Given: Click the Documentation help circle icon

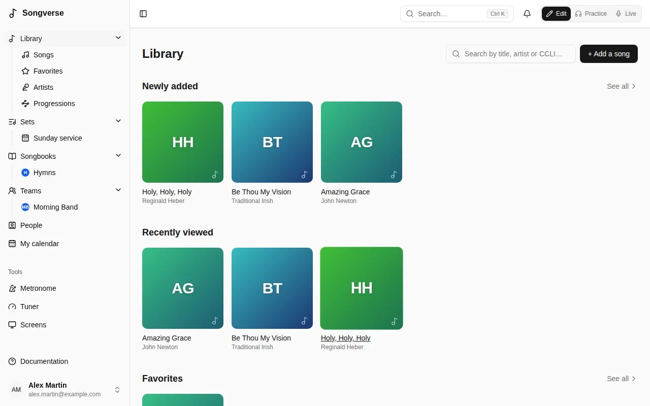Looking at the screenshot, I should [x=12, y=361].
